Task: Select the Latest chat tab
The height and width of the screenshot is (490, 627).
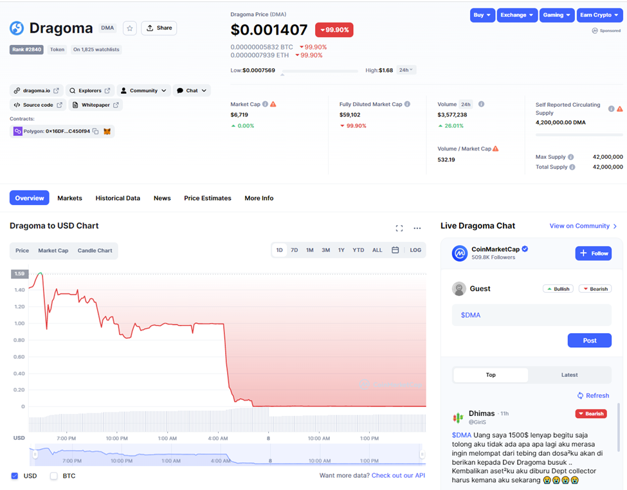Action: [x=569, y=375]
